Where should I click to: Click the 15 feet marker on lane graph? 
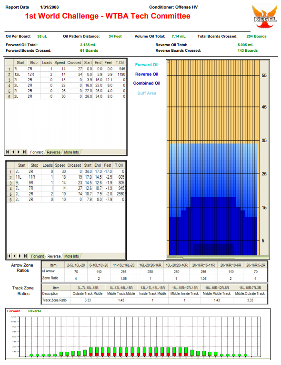(x=264, y=207)
